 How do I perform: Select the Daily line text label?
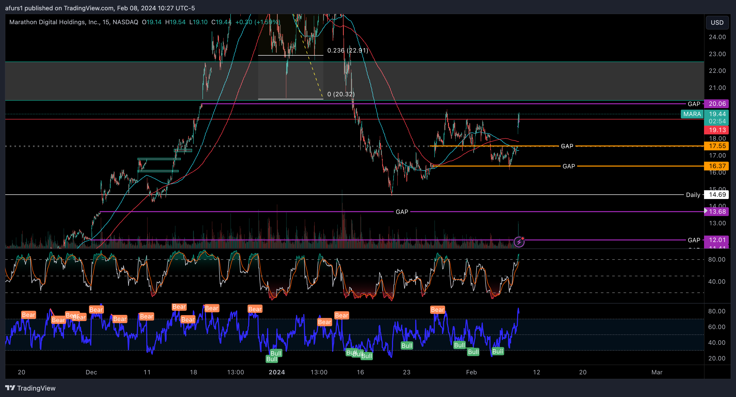pyautogui.click(x=693, y=195)
